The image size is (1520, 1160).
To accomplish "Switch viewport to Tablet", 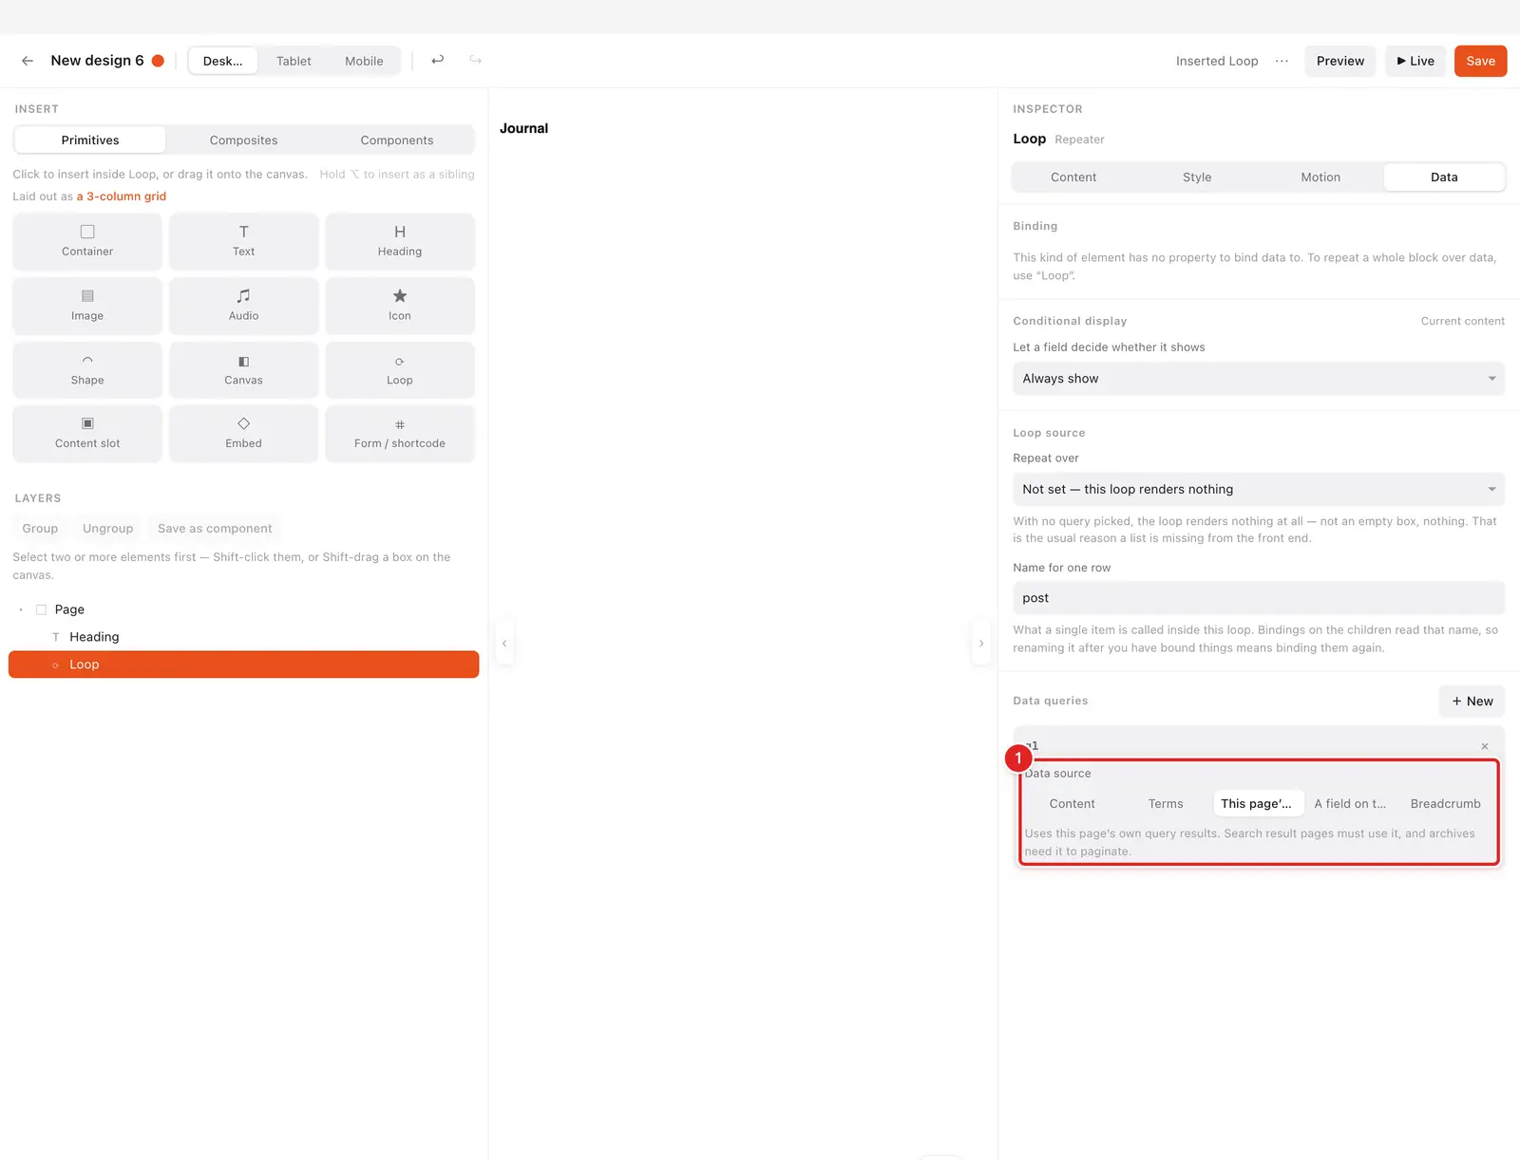I will click(x=294, y=61).
